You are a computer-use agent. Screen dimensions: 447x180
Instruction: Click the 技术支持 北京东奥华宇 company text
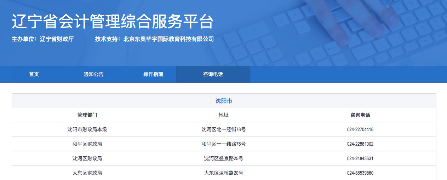coord(154,39)
